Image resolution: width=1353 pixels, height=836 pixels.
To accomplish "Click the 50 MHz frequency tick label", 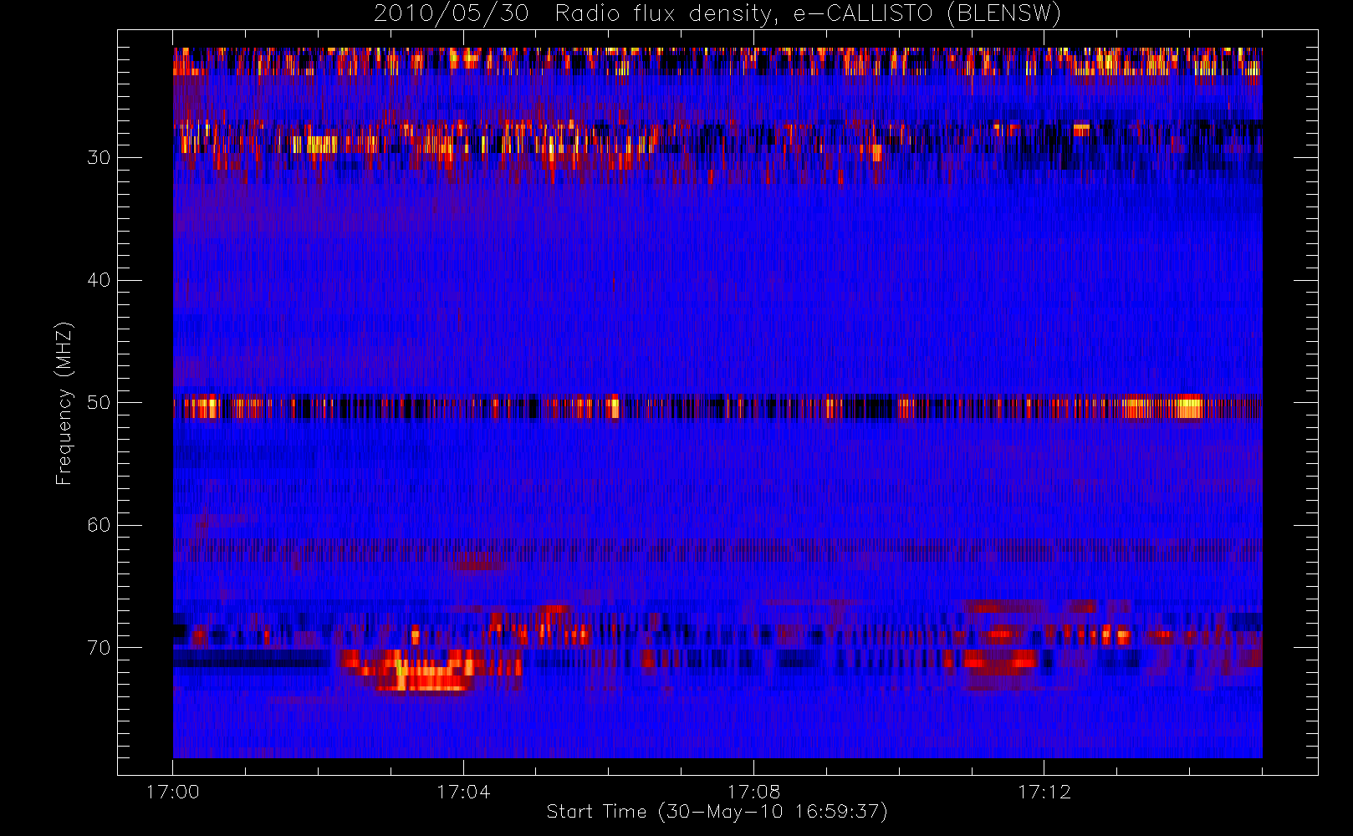I will [99, 403].
